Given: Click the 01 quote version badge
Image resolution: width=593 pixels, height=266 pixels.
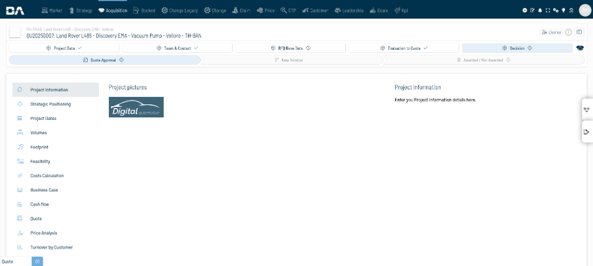Looking at the screenshot, I should [37, 261].
